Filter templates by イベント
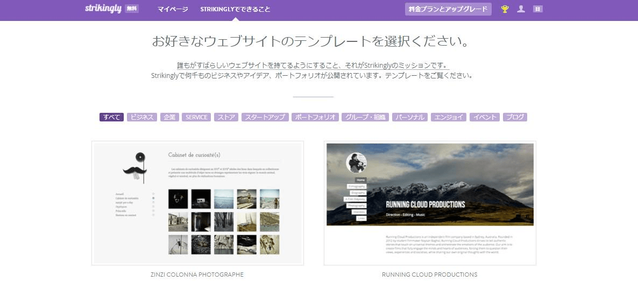The height and width of the screenshot is (281, 638). 485,117
